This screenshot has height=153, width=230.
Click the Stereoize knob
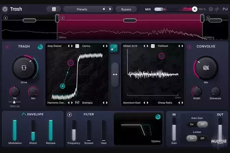pos(215,92)
